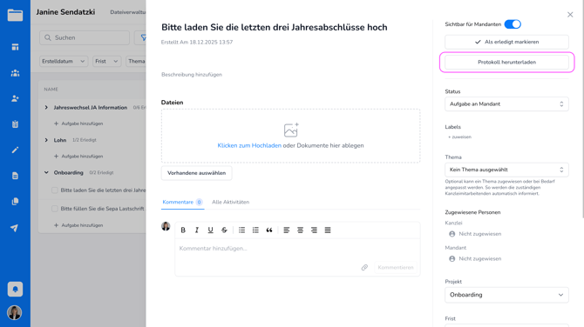584x327 pixels.
Task: Assign Kanzlei person 'Nicht zugewiesen'
Action: 475,234
